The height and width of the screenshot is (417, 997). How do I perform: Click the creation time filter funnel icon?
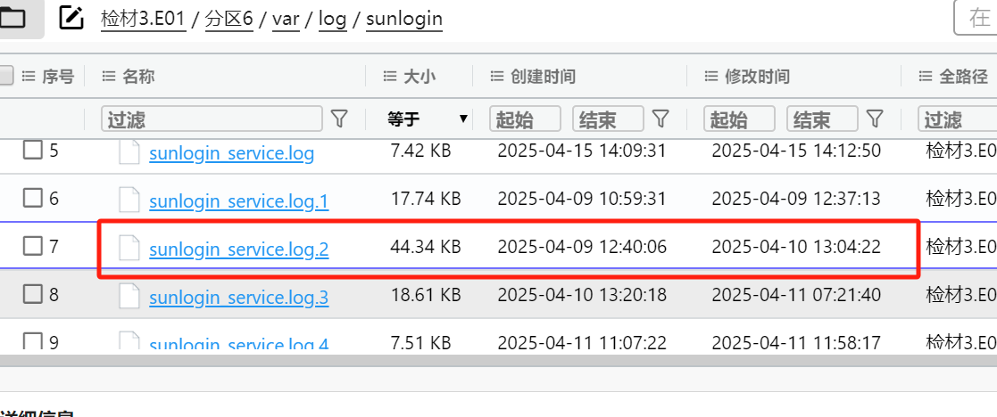[x=661, y=119]
